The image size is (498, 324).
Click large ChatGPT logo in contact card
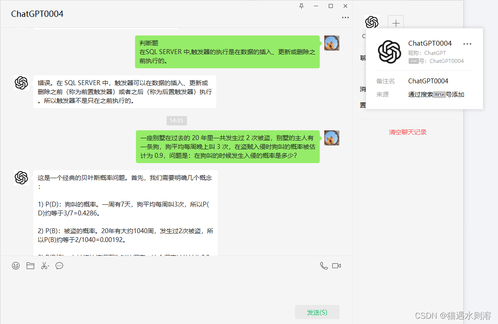tap(389, 52)
